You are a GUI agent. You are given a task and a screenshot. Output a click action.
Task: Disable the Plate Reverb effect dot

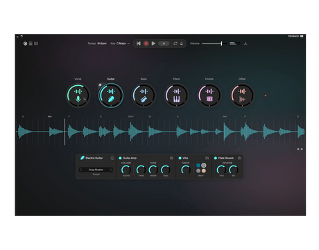point(216,158)
